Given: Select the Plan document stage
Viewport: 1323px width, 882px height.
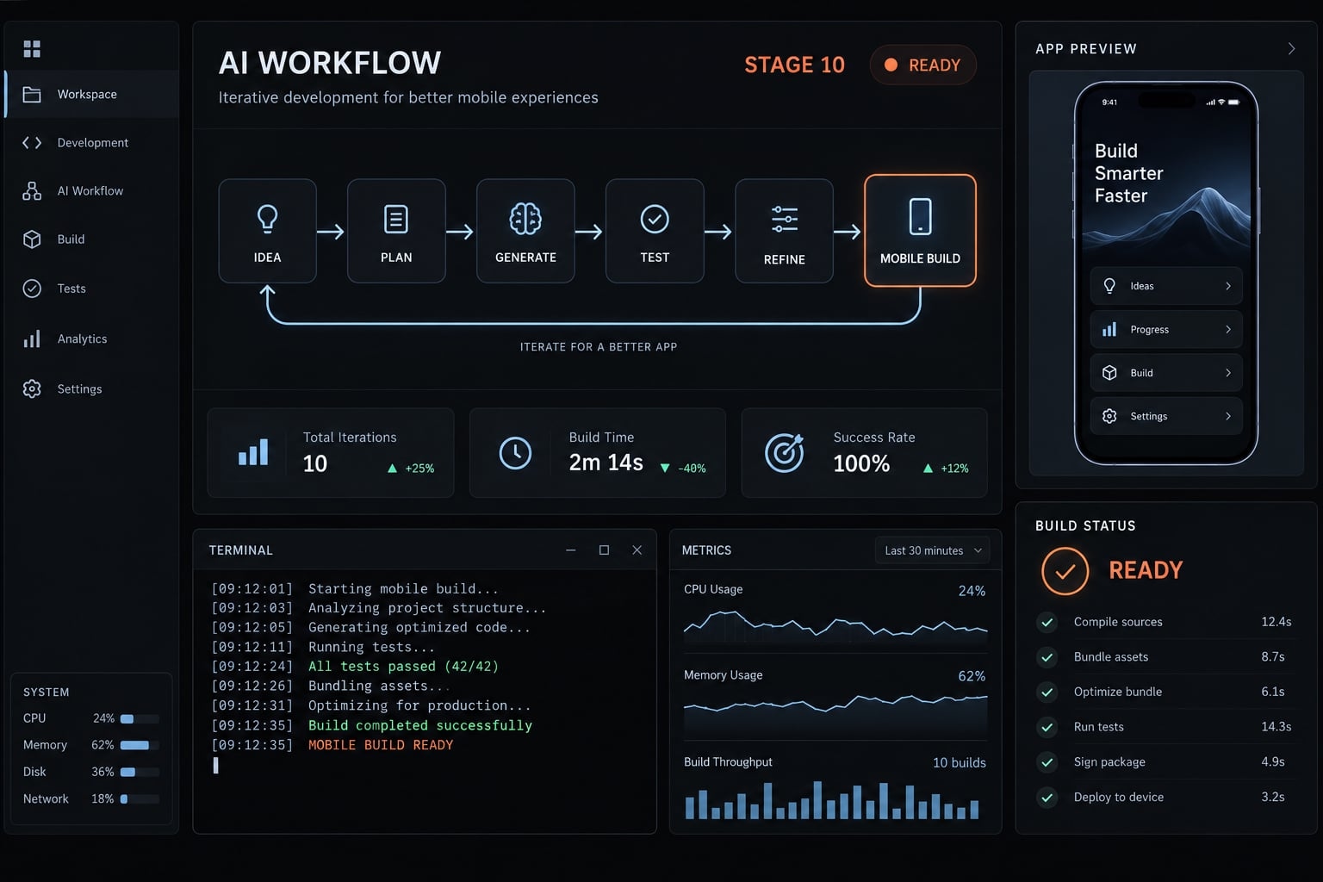Looking at the screenshot, I should click(x=396, y=231).
